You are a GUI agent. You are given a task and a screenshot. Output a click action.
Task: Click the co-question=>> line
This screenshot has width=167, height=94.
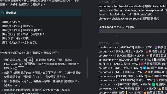tap(133, 80)
